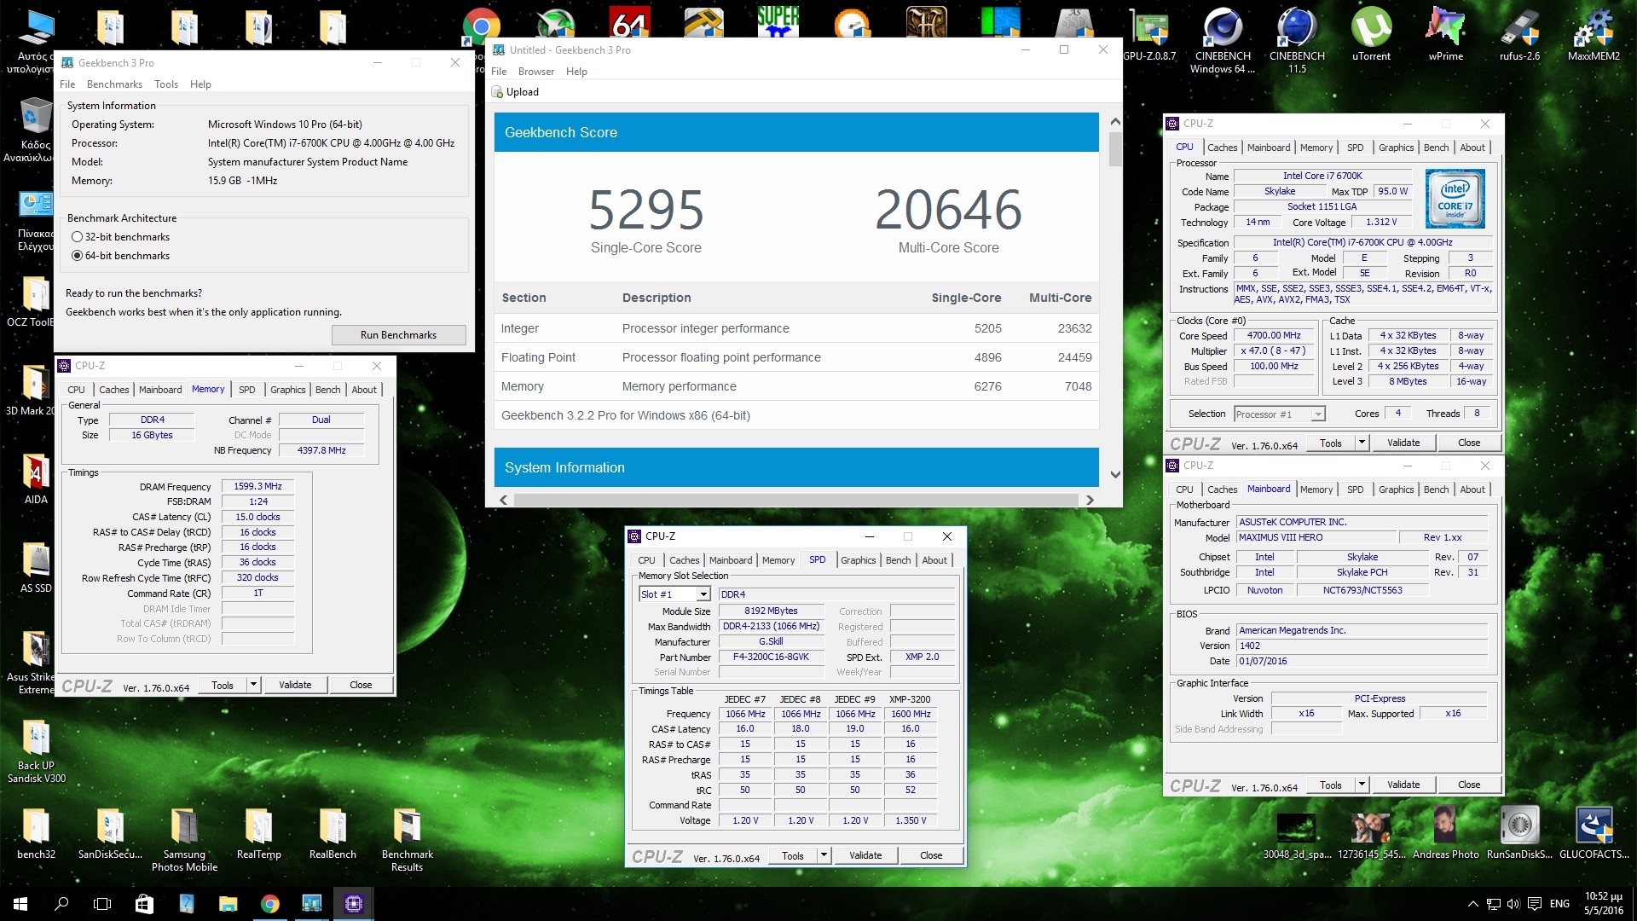1637x921 pixels.
Task: Open the AIDA desktop icon
Action: (x=36, y=479)
